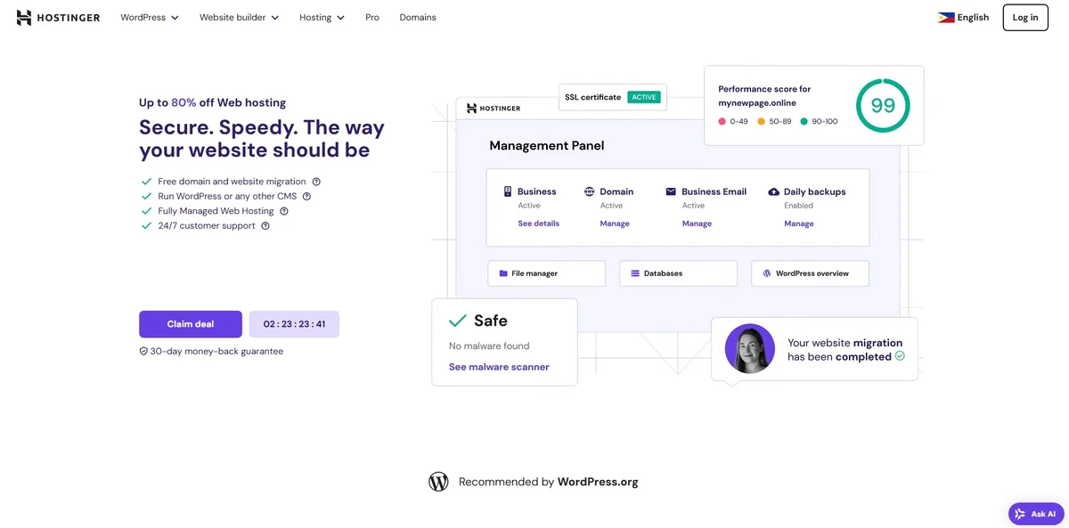Click the Business plan icon
Viewport: 1069px width, 528px height.
click(508, 191)
